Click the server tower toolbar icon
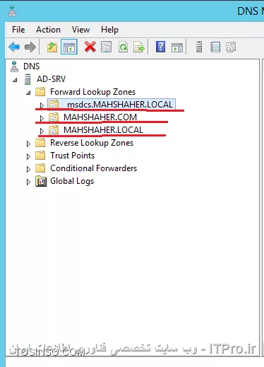The width and height of the screenshot is (264, 367). click(x=199, y=47)
